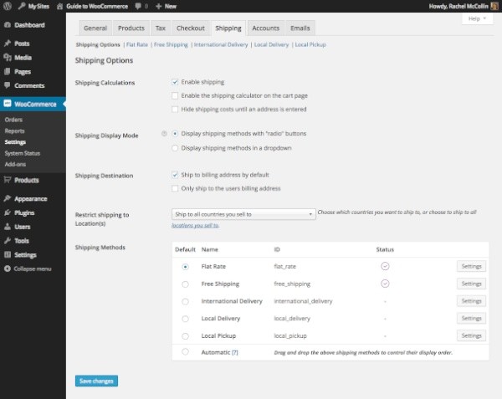The height and width of the screenshot is (399, 502).
Task: Open Add-ons submenu item
Action: coord(15,164)
